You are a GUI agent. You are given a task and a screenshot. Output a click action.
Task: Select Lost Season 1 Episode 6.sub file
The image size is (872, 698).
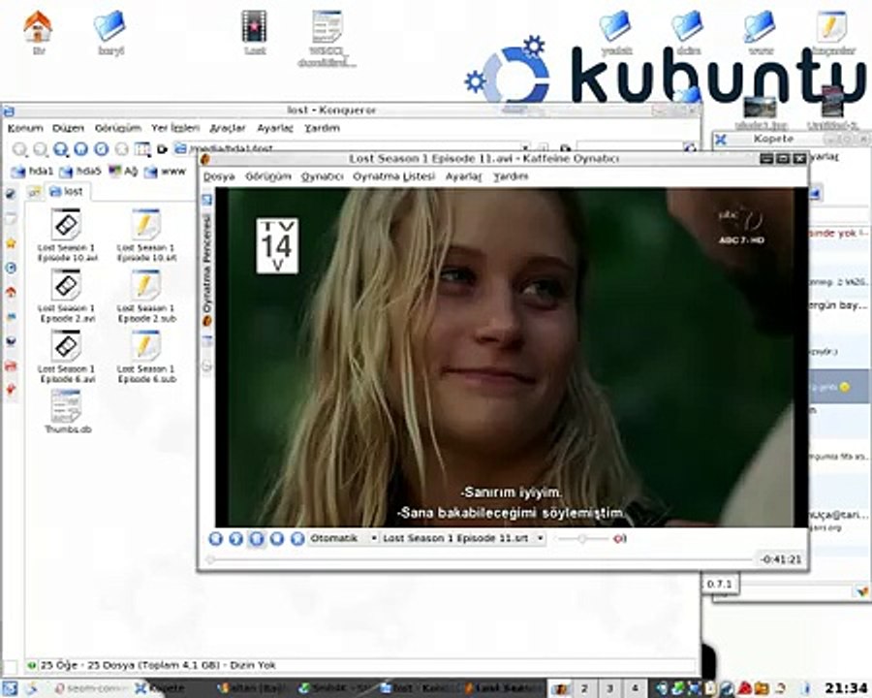146,356
